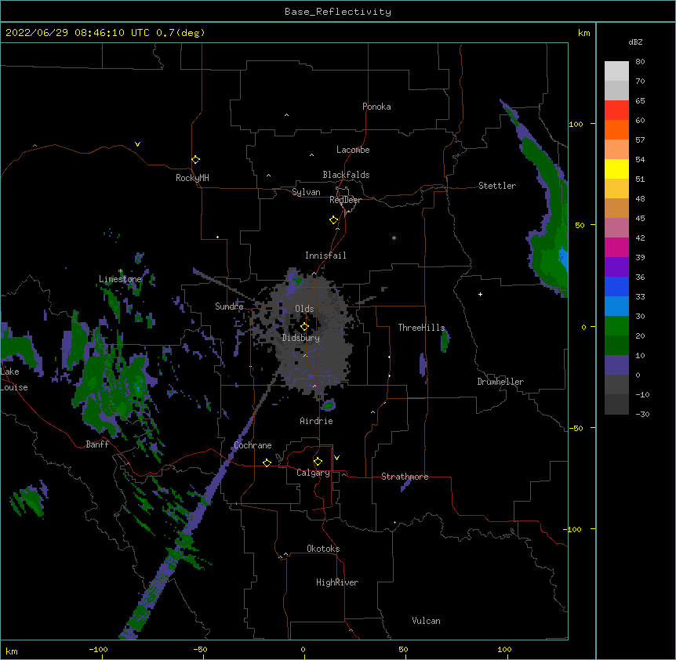
Task: Click the Okotoks town label
Action: click(323, 549)
